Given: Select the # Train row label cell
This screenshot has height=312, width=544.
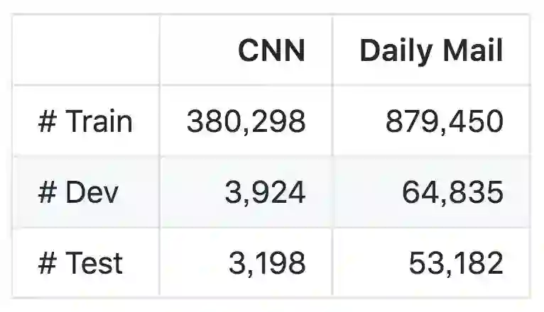Looking at the screenshot, I should 85,122.
